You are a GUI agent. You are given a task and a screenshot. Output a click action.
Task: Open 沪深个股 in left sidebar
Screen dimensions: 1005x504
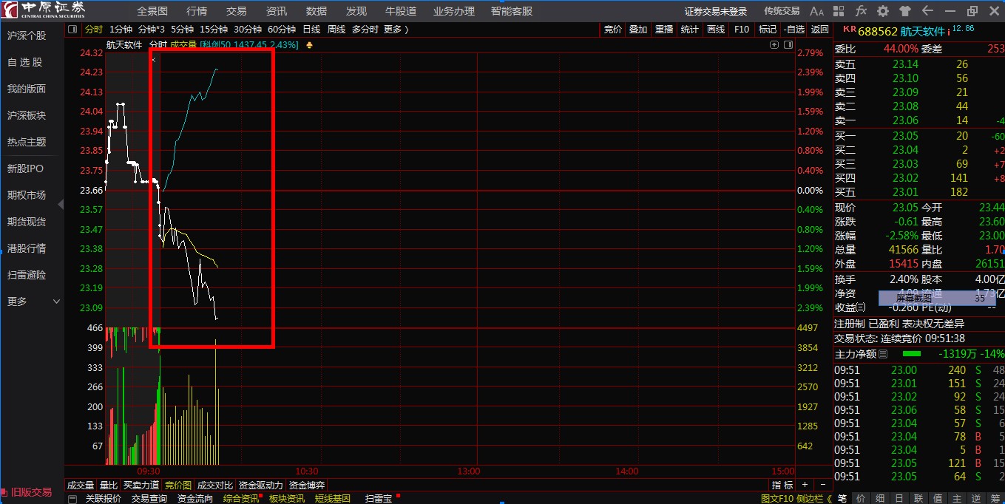pos(27,35)
